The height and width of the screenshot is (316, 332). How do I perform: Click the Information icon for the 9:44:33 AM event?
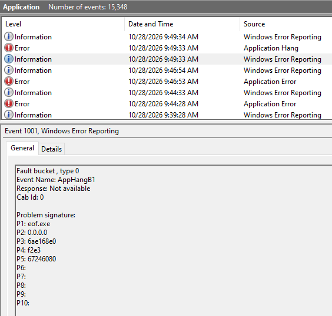coord(9,93)
